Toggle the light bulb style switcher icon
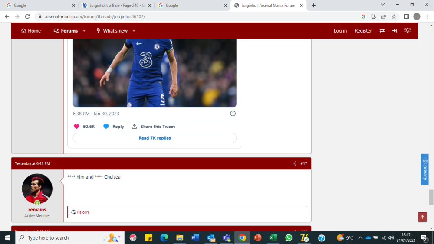 pyautogui.click(x=408, y=30)
